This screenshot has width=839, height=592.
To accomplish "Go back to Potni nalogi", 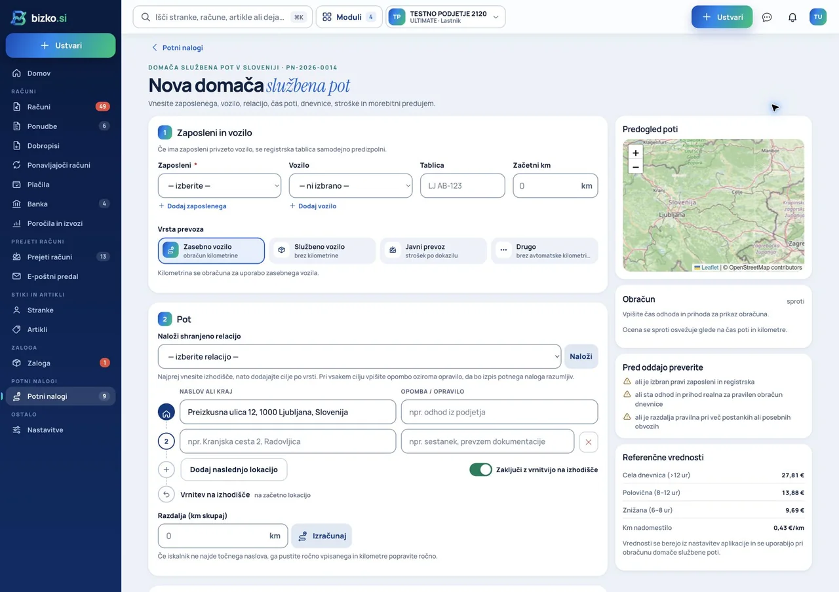I will [177, 48].
